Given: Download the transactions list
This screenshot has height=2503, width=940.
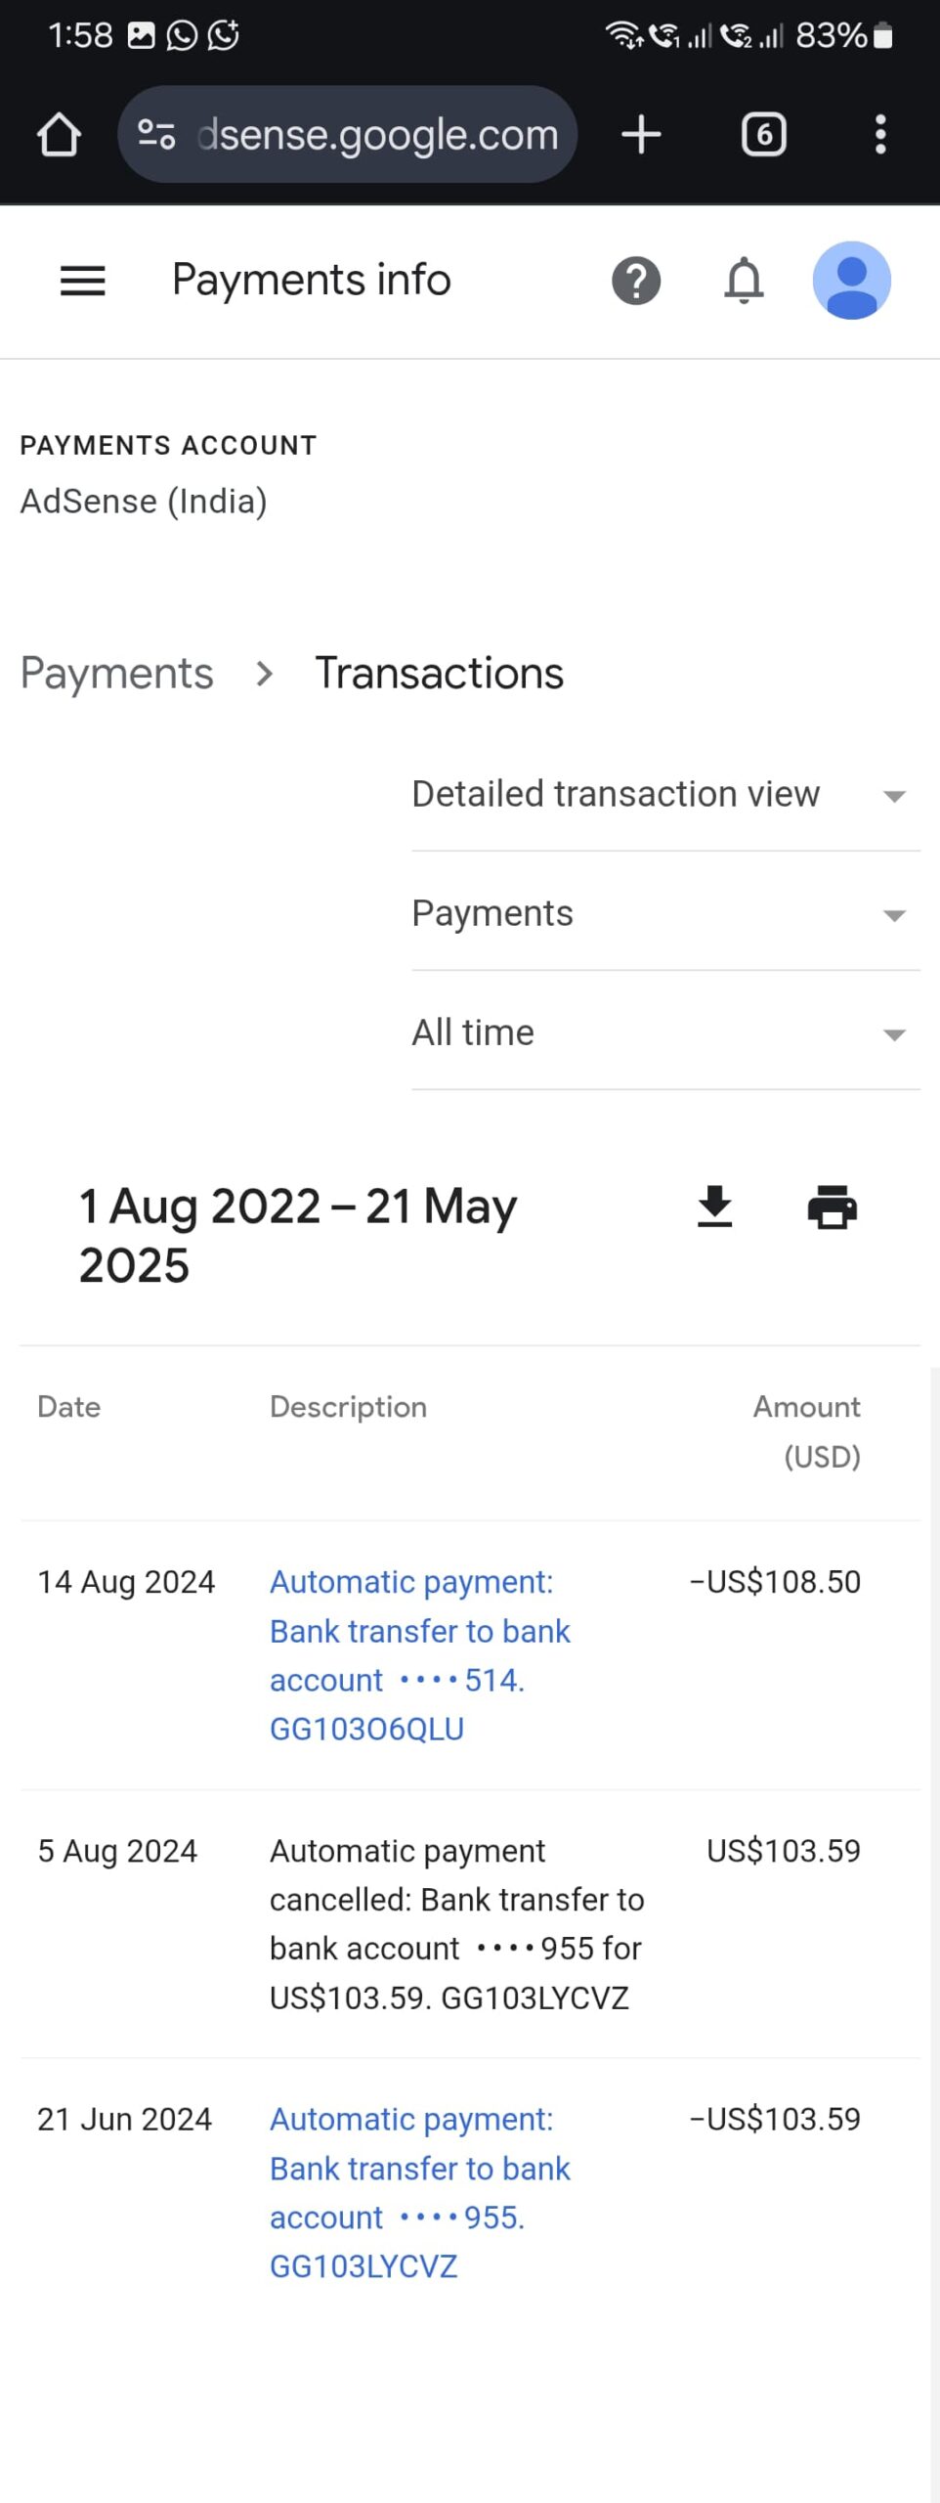Looking at the screenshot, I should [x=714, y=1207].
